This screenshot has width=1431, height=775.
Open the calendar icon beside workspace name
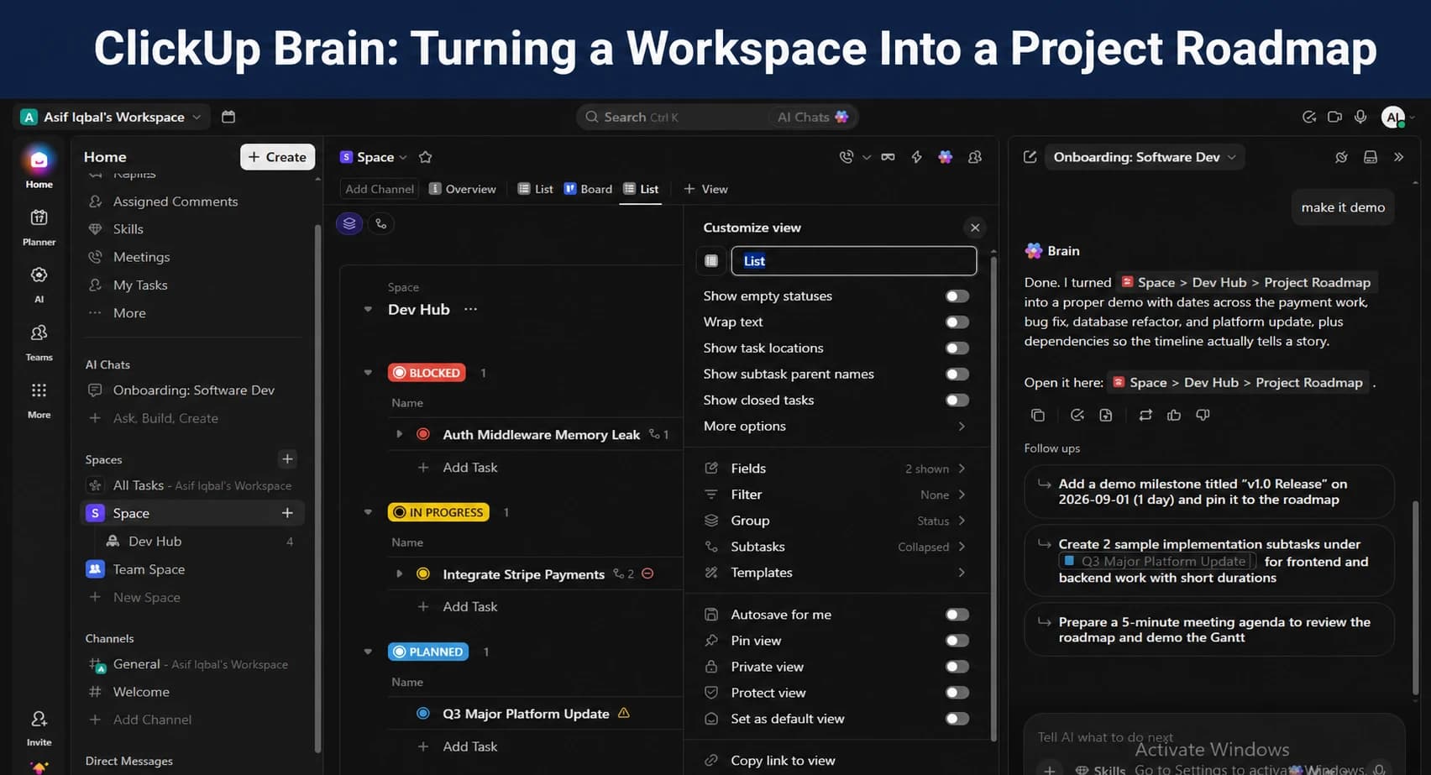tap(228, 117)
